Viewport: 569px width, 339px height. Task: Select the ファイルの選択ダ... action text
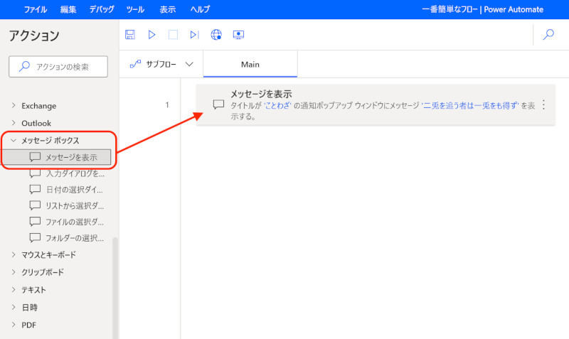point(75,222)
